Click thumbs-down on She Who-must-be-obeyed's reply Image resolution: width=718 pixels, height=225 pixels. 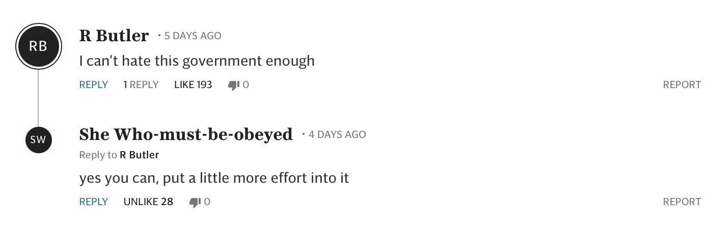(195, 202)
